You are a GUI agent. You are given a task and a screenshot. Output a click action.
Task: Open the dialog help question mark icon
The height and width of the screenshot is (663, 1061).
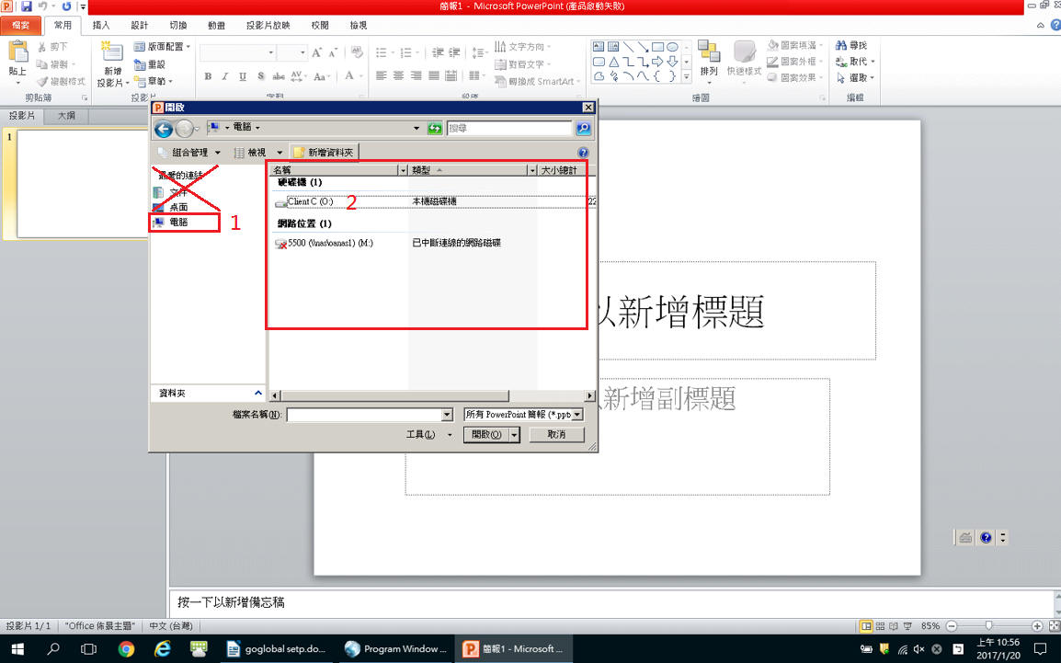tap(583, 153)
